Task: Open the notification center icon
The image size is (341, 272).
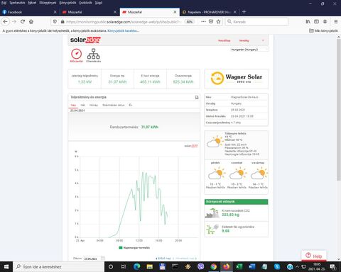Action: [333, 267]
